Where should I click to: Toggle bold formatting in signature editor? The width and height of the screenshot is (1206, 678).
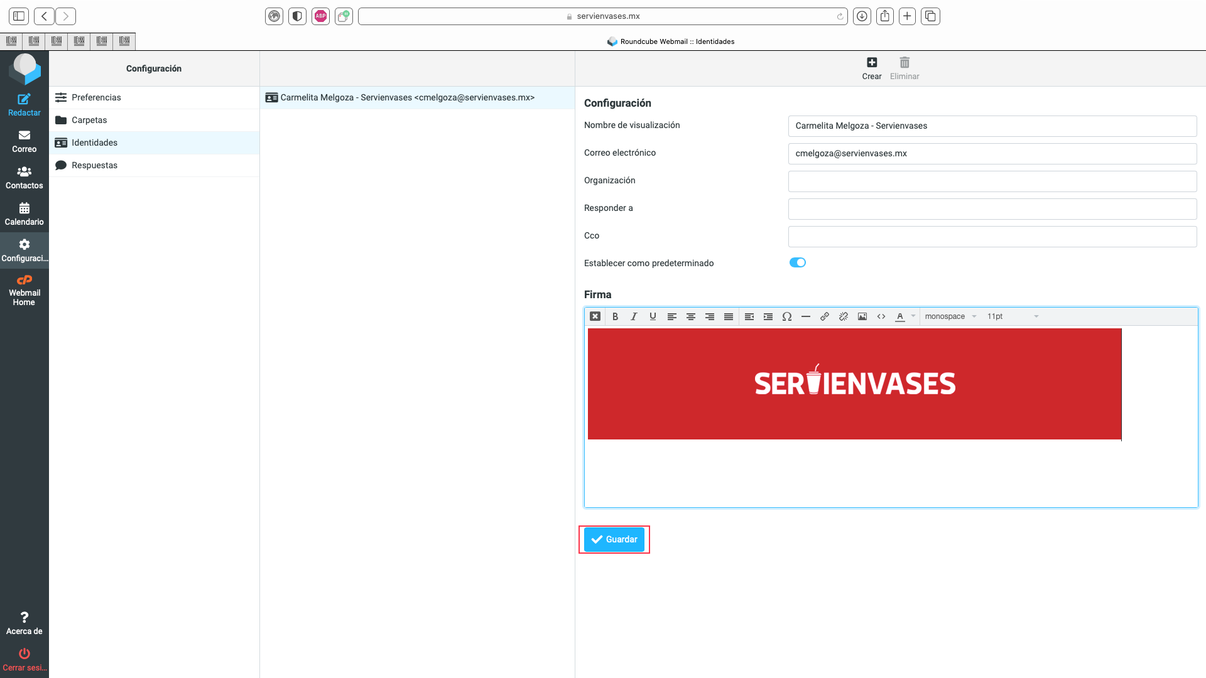tap(615, 316)
